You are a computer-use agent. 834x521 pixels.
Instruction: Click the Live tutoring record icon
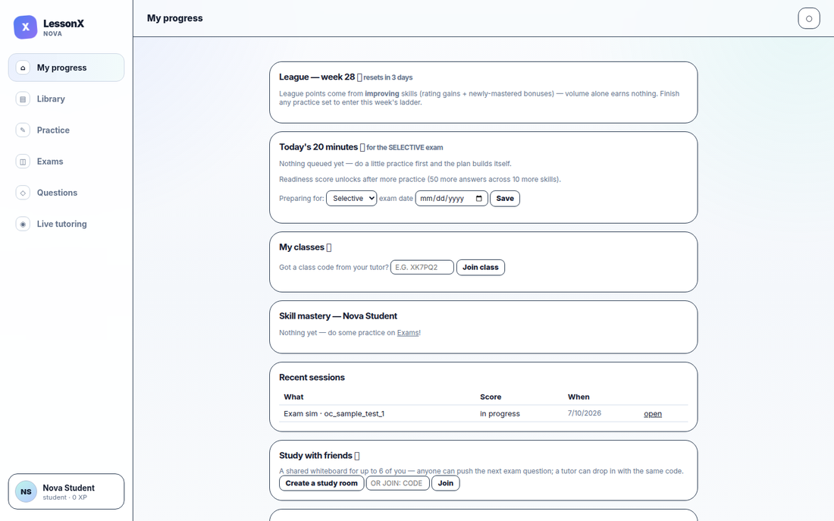click(23, 224)
